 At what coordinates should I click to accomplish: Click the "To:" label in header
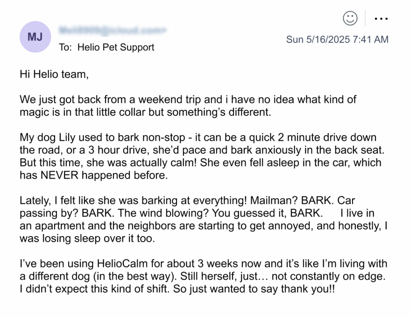pyautogui.click(x=66, y=47)
